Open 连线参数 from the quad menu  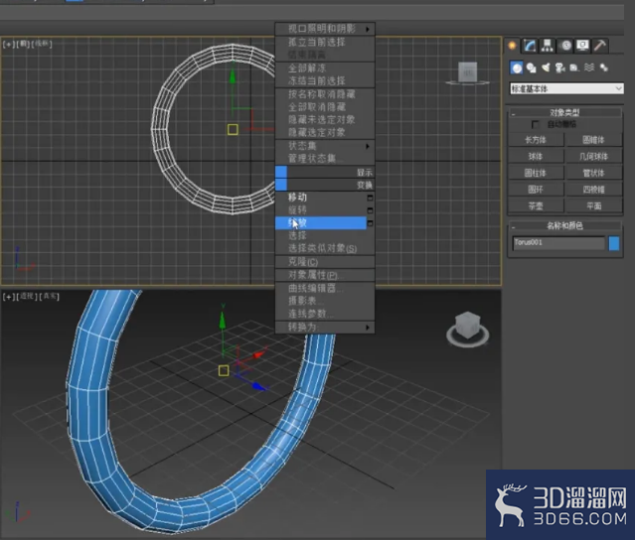pos(325,314)
